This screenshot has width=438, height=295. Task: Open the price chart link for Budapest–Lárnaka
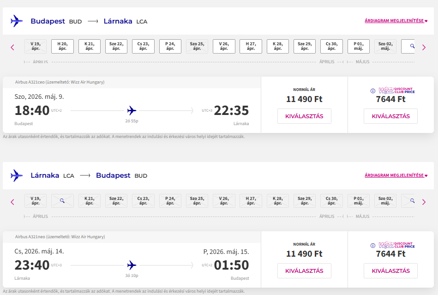pos(396,21)
